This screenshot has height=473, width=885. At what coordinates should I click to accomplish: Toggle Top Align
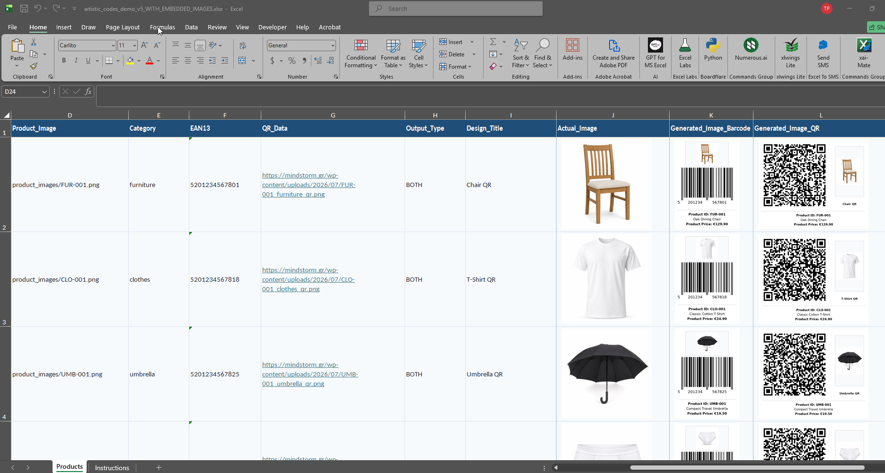pyautogui.click(x=176, y=45)
